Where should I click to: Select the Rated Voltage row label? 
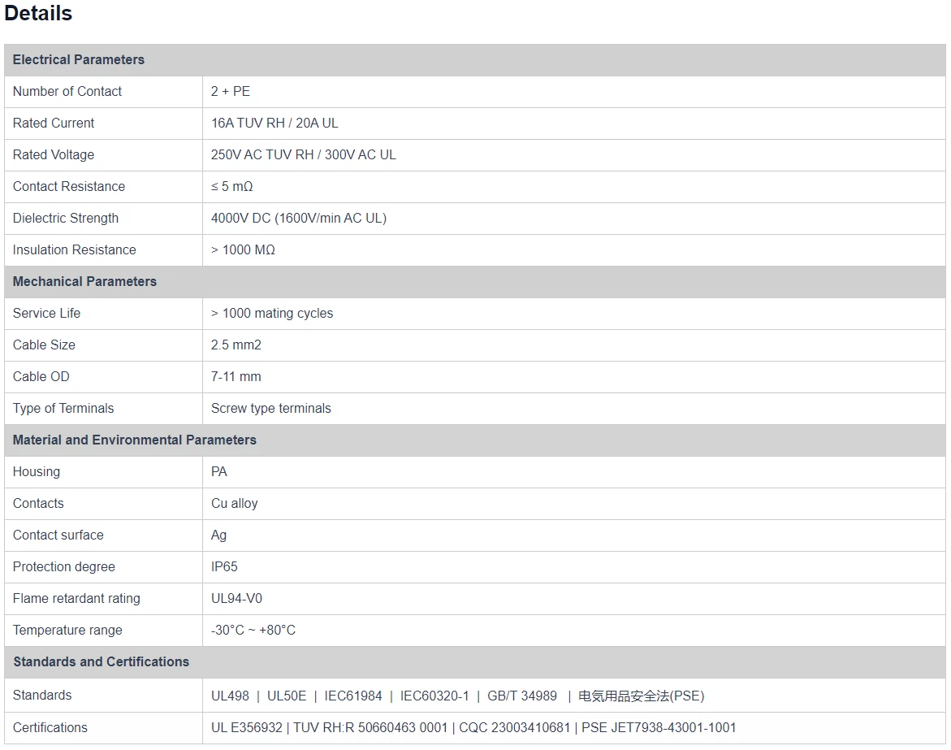coord(54,154)
